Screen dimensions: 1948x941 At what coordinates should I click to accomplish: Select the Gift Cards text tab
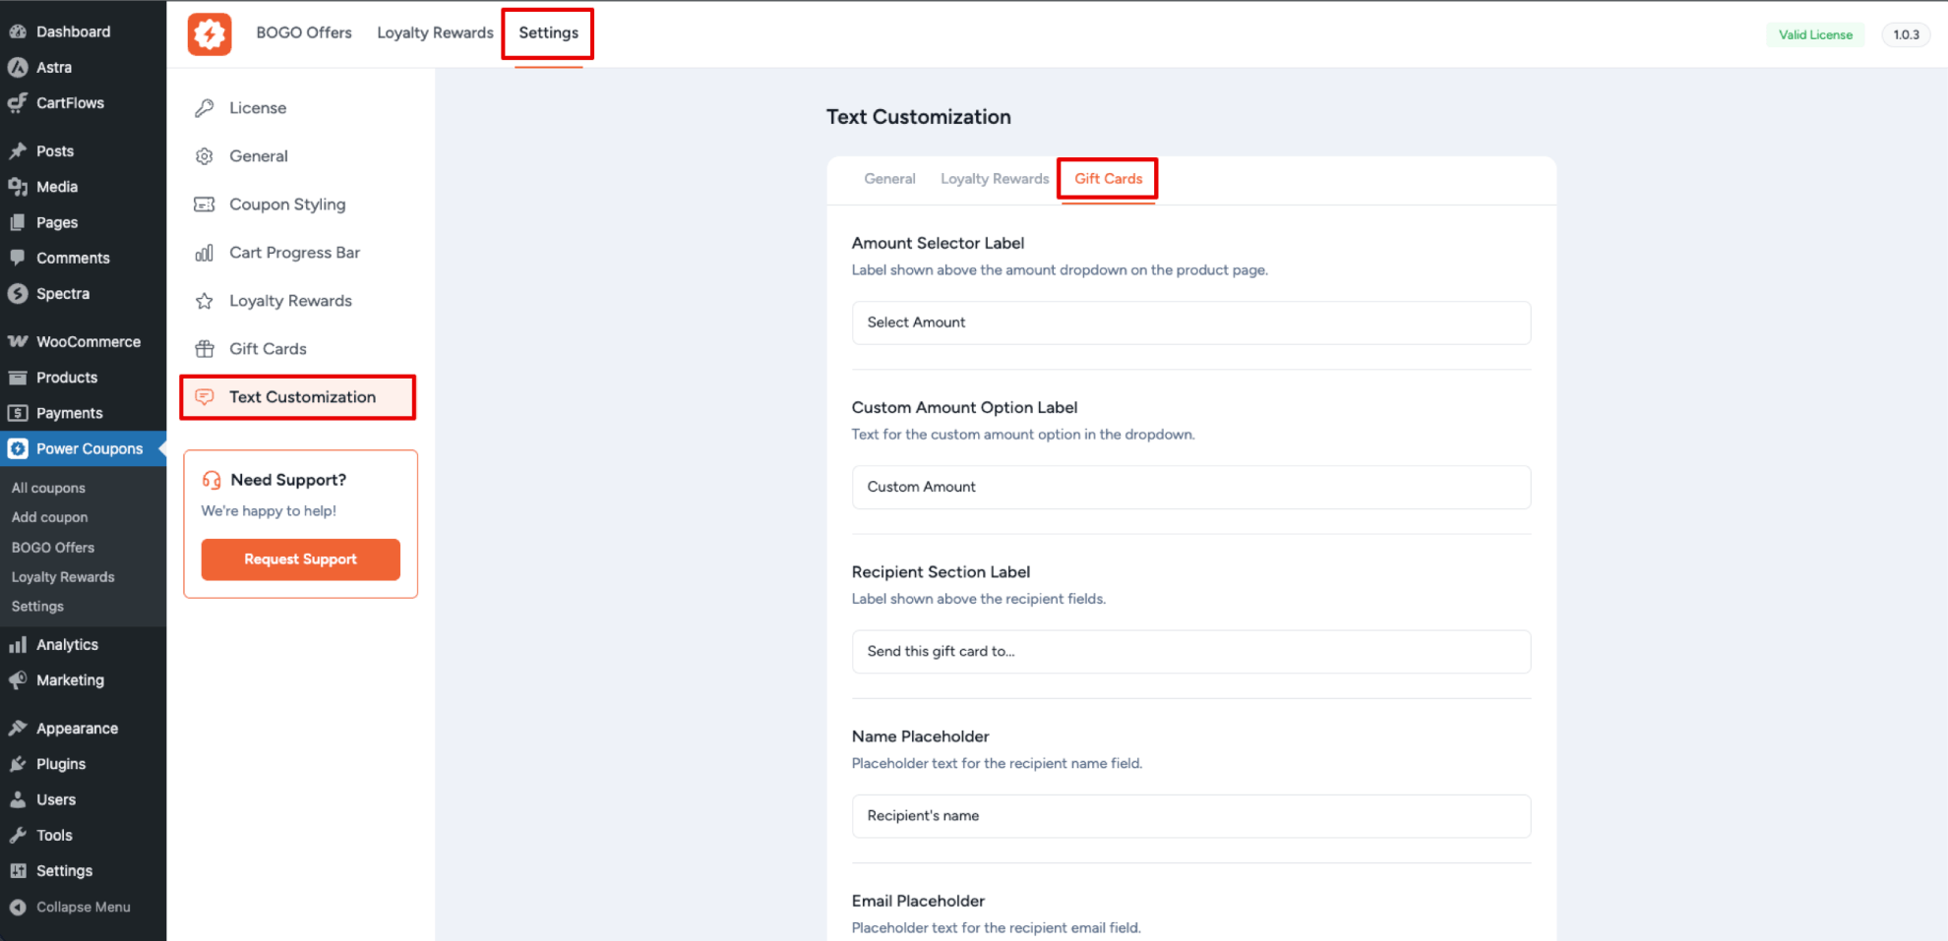pyautogui.click(x=1108, y=179)
